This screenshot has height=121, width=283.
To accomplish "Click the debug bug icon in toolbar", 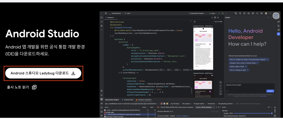I will tap(223, 13).
